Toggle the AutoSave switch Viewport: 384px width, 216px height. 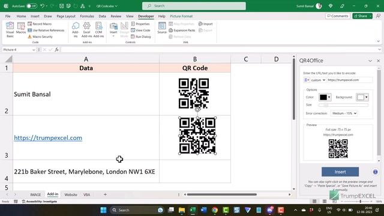point(32,6)
